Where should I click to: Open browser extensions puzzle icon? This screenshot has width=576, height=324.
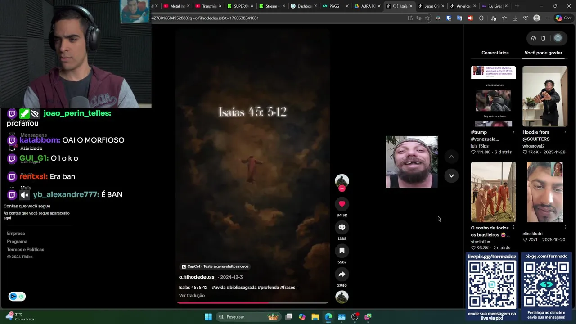[481, 18]
